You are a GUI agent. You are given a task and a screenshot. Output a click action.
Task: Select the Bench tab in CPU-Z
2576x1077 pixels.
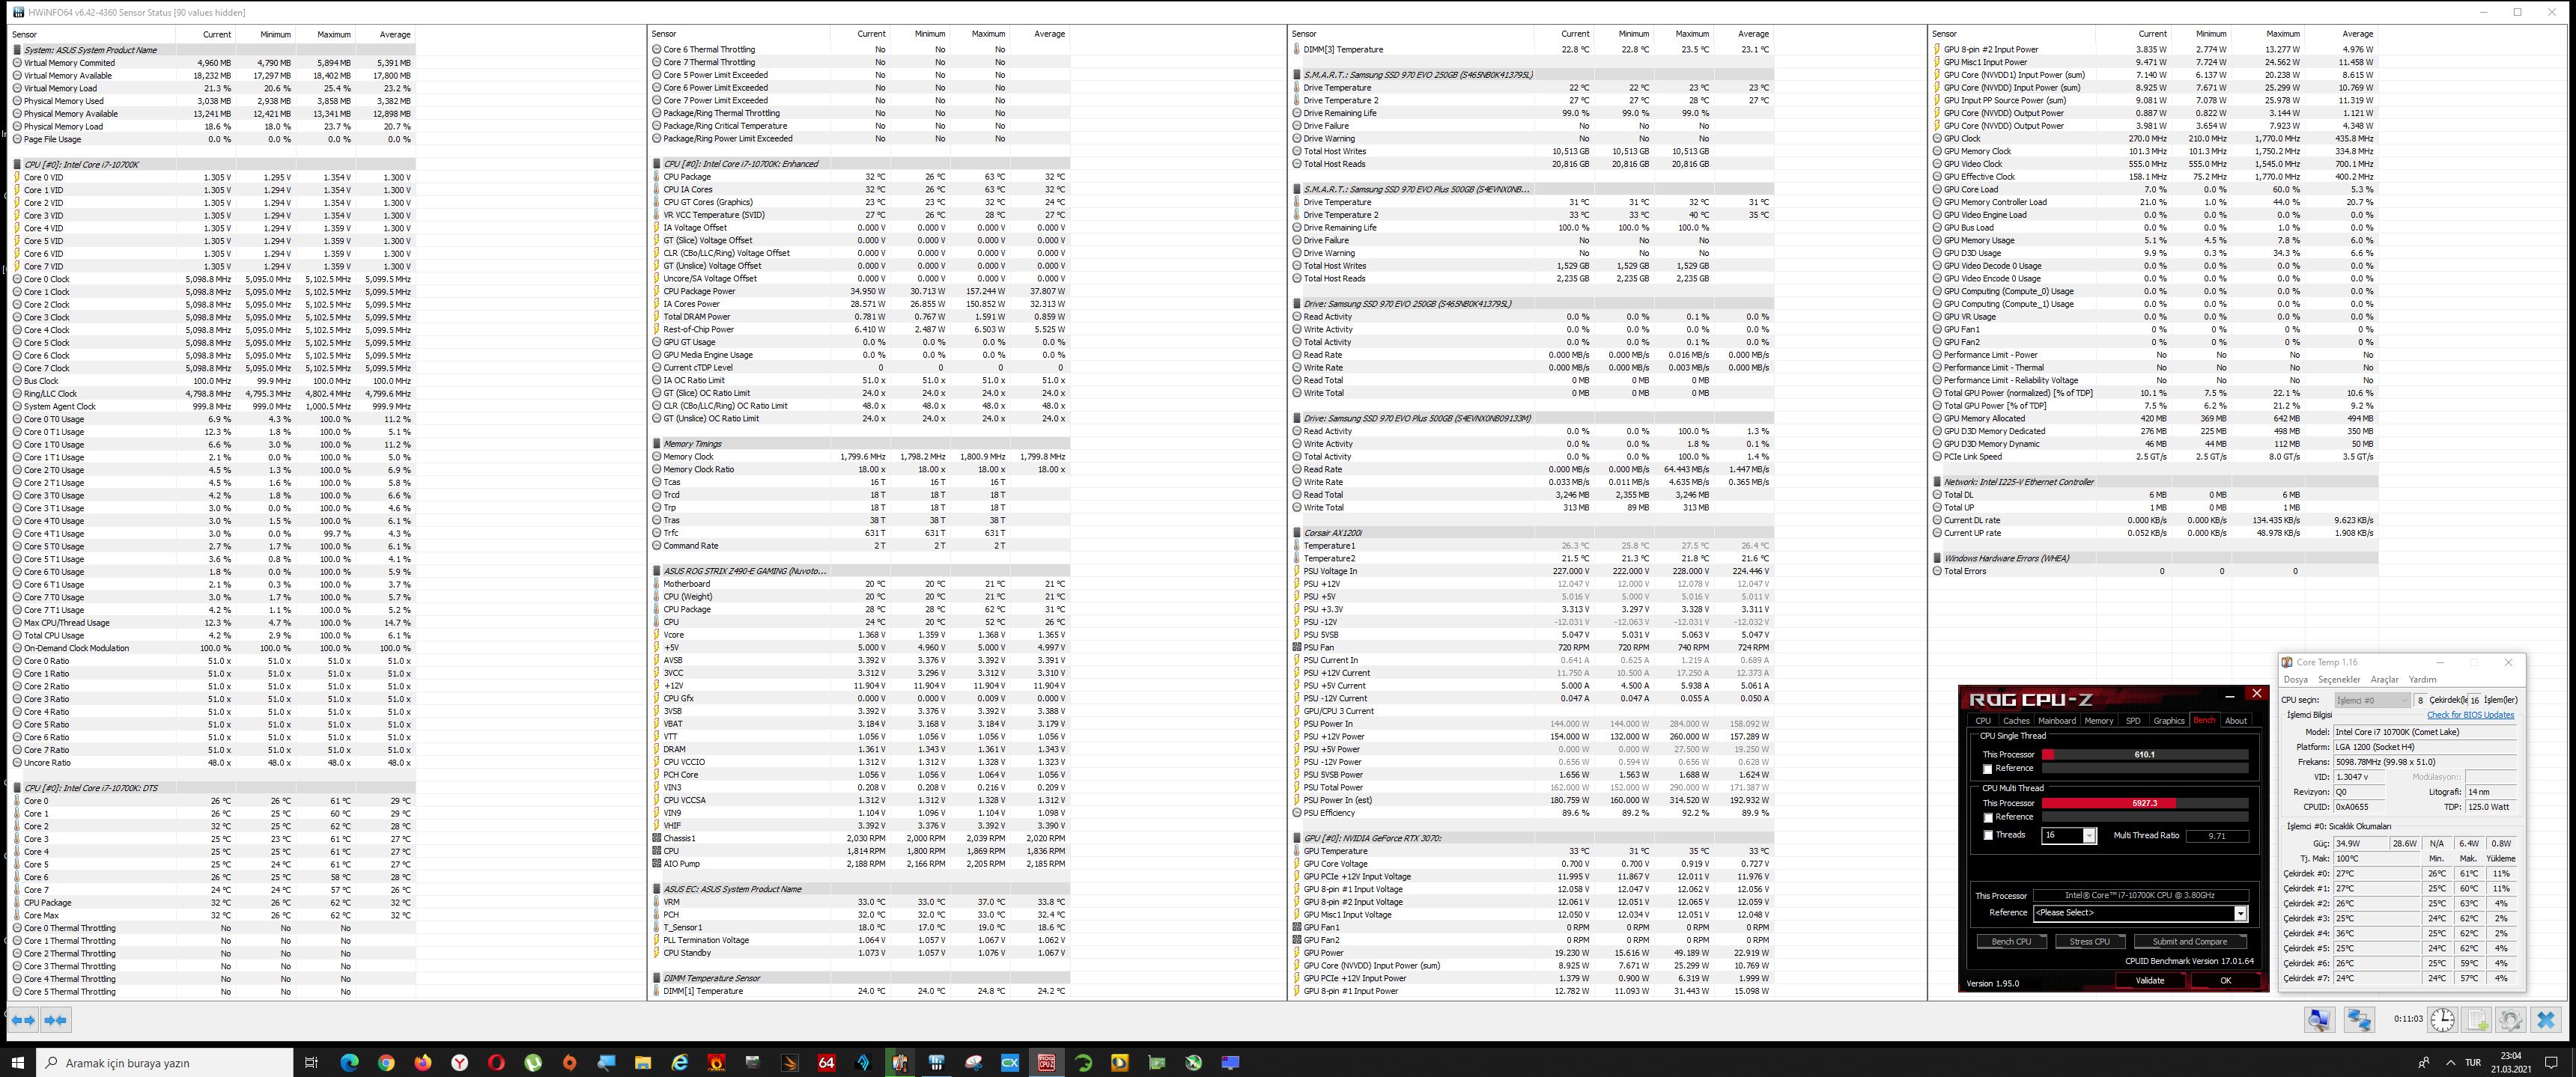coord(2204,720)
